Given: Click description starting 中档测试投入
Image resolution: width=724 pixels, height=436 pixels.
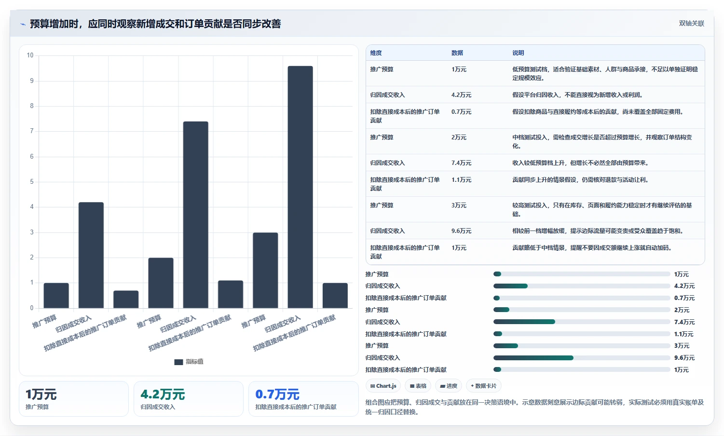Looking at the screenshot, I should click(602, 142).
